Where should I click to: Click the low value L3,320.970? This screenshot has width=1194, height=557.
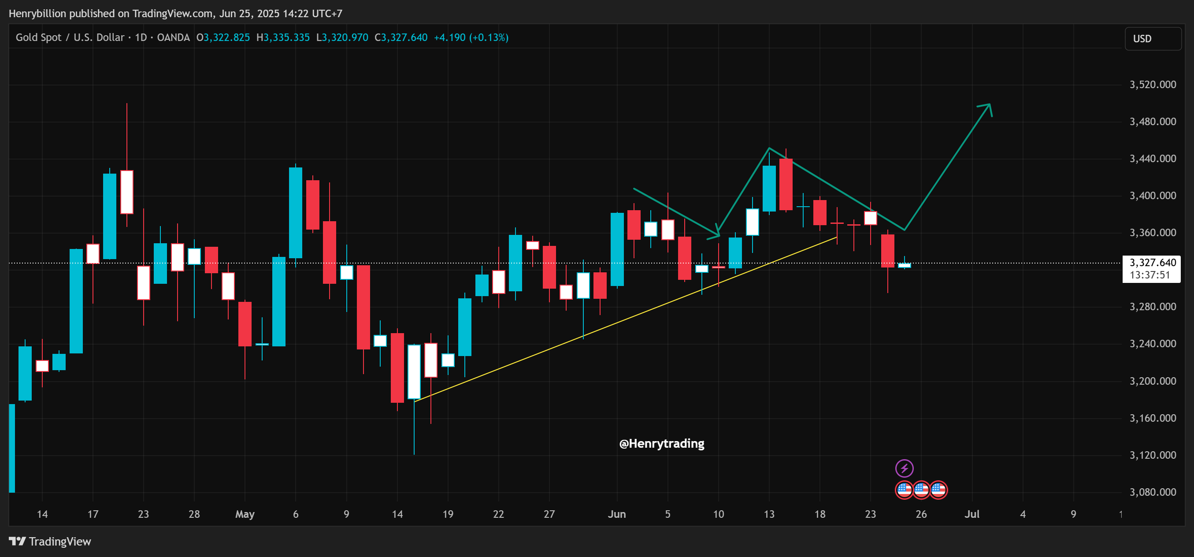pyautogui.click(x=342, y=37)
